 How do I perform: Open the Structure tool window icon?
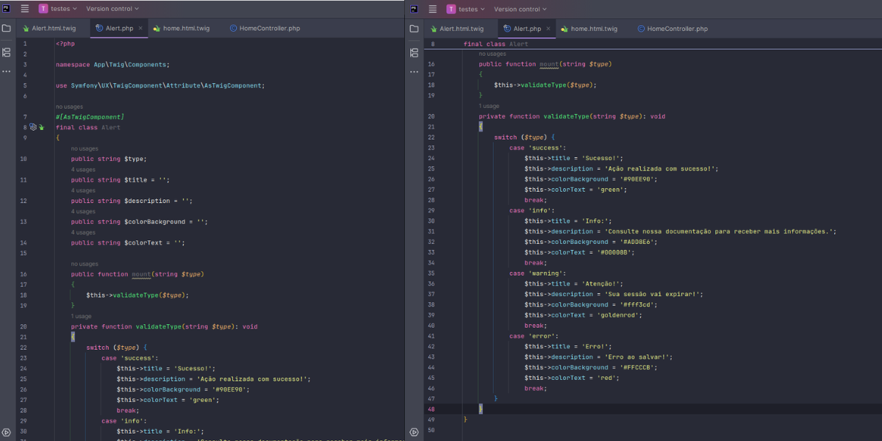click(7, 52)
